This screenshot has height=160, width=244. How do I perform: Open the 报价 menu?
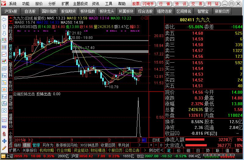point(39,4)
